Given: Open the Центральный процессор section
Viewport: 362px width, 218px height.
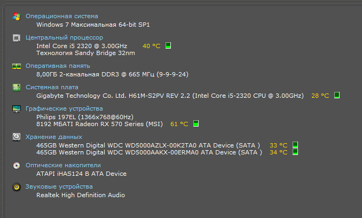Looking at the screenshot, I should [64, 37].
